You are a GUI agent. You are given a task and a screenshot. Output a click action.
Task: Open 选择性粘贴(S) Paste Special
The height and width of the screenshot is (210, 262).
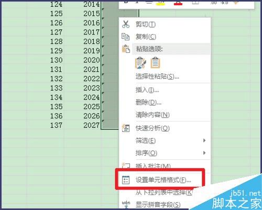click(x=157, y=76)
